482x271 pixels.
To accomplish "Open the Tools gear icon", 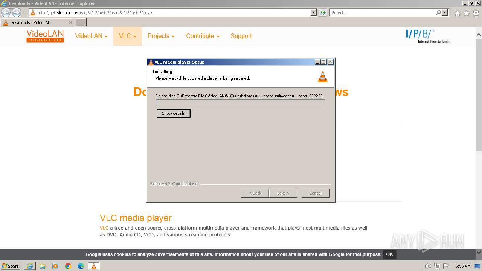I will point(476,13).
